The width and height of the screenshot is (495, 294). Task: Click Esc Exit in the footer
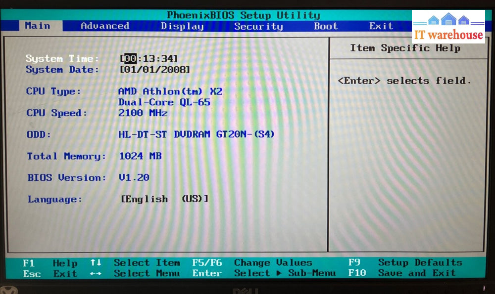click(49, 274)
